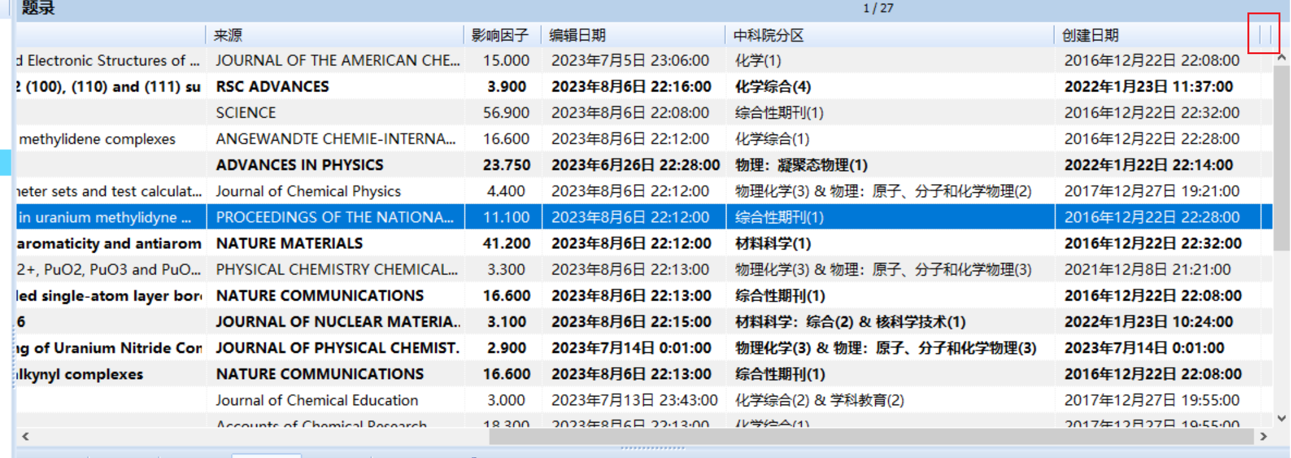The height and width of the screenshot is (458, 1291).
Task: Open the column chooser icon beside 创建日期 header
Action: click(1264, 34)
